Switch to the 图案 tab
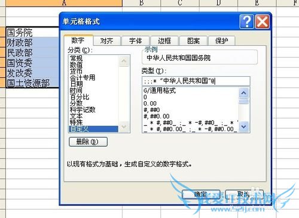Image resolution: width=299 pixels, height=218 pixels. 193,41
